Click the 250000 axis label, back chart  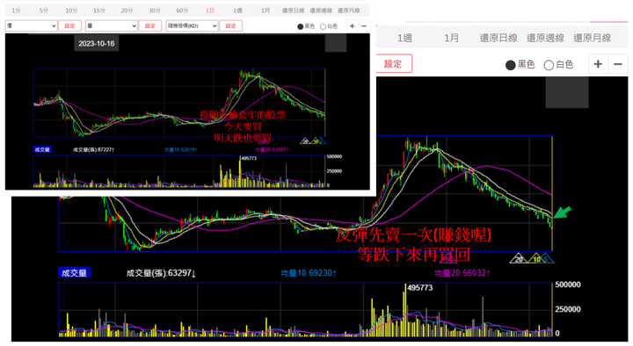(x=568, y=309)
